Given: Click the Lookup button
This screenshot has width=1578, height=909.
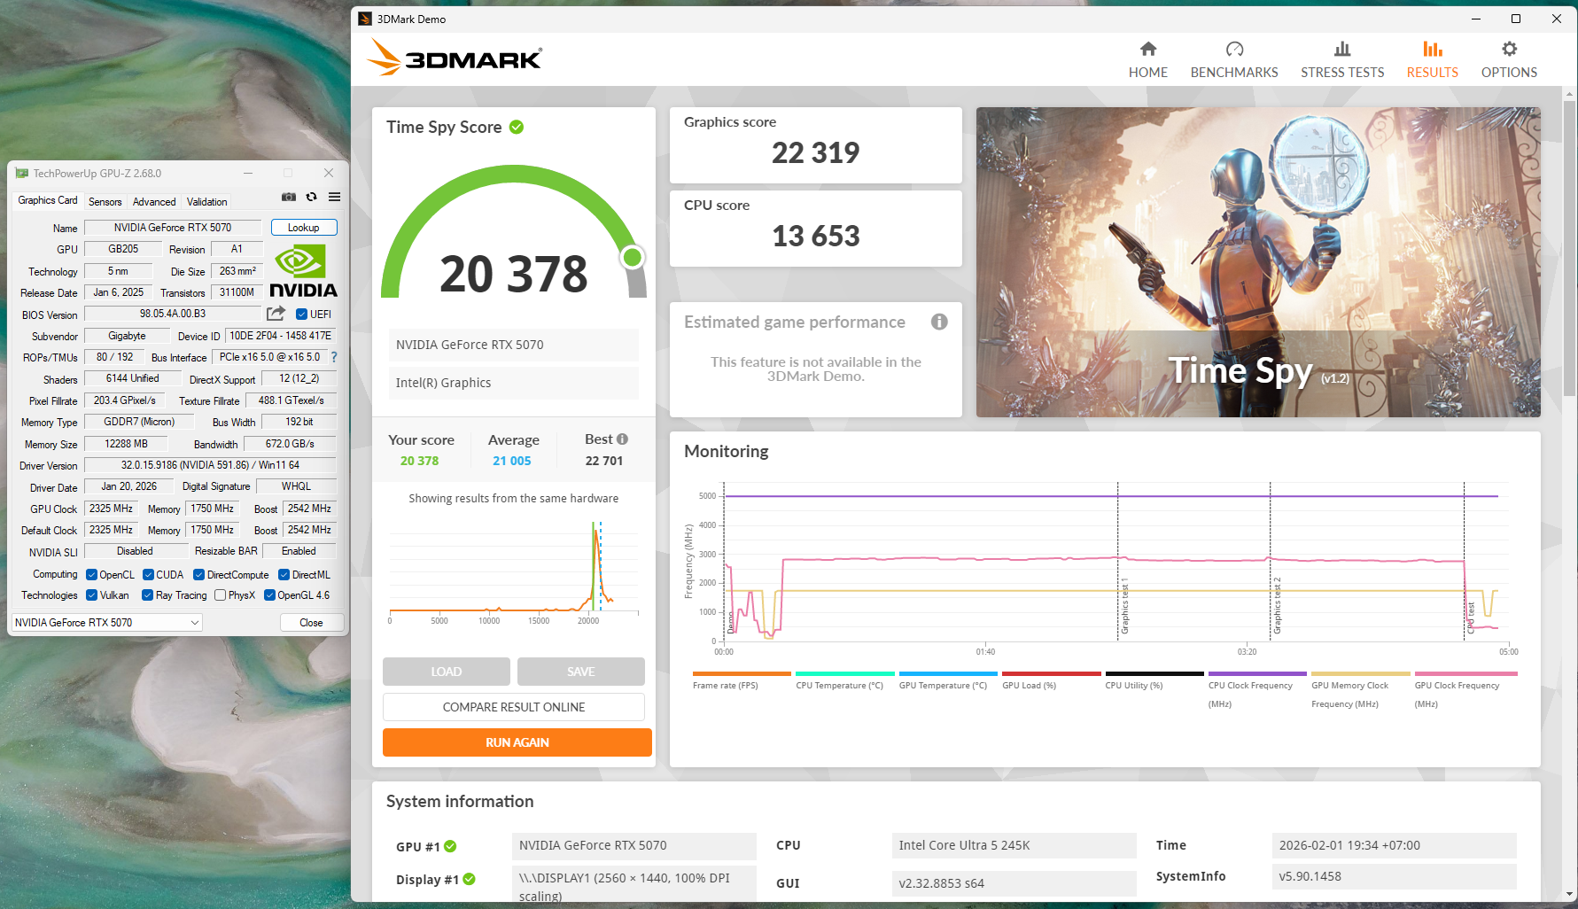Looking at the screenshot, I should tap(303, 228).
